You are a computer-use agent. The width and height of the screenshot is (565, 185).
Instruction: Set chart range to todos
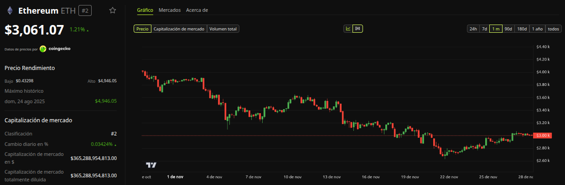point(553,29)
